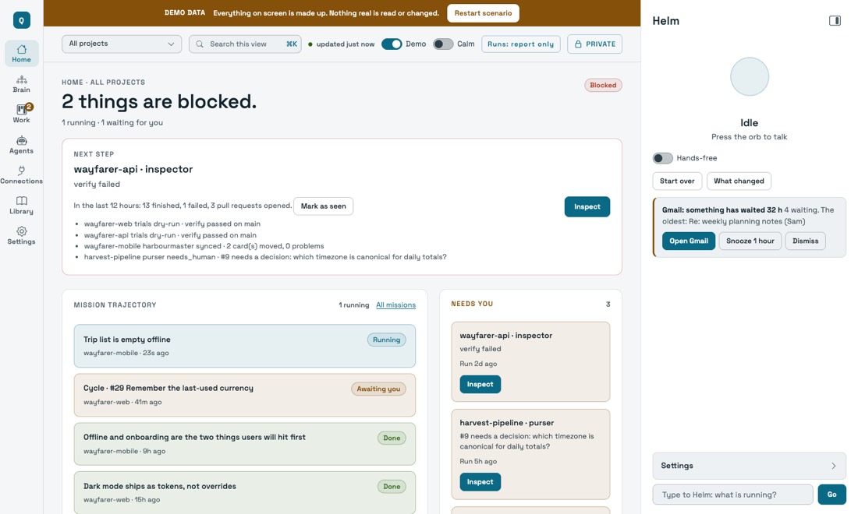The height and width of the screenshot is (514, 858).
Task: Open the Work section with badge
Action: tap(21, 114)
